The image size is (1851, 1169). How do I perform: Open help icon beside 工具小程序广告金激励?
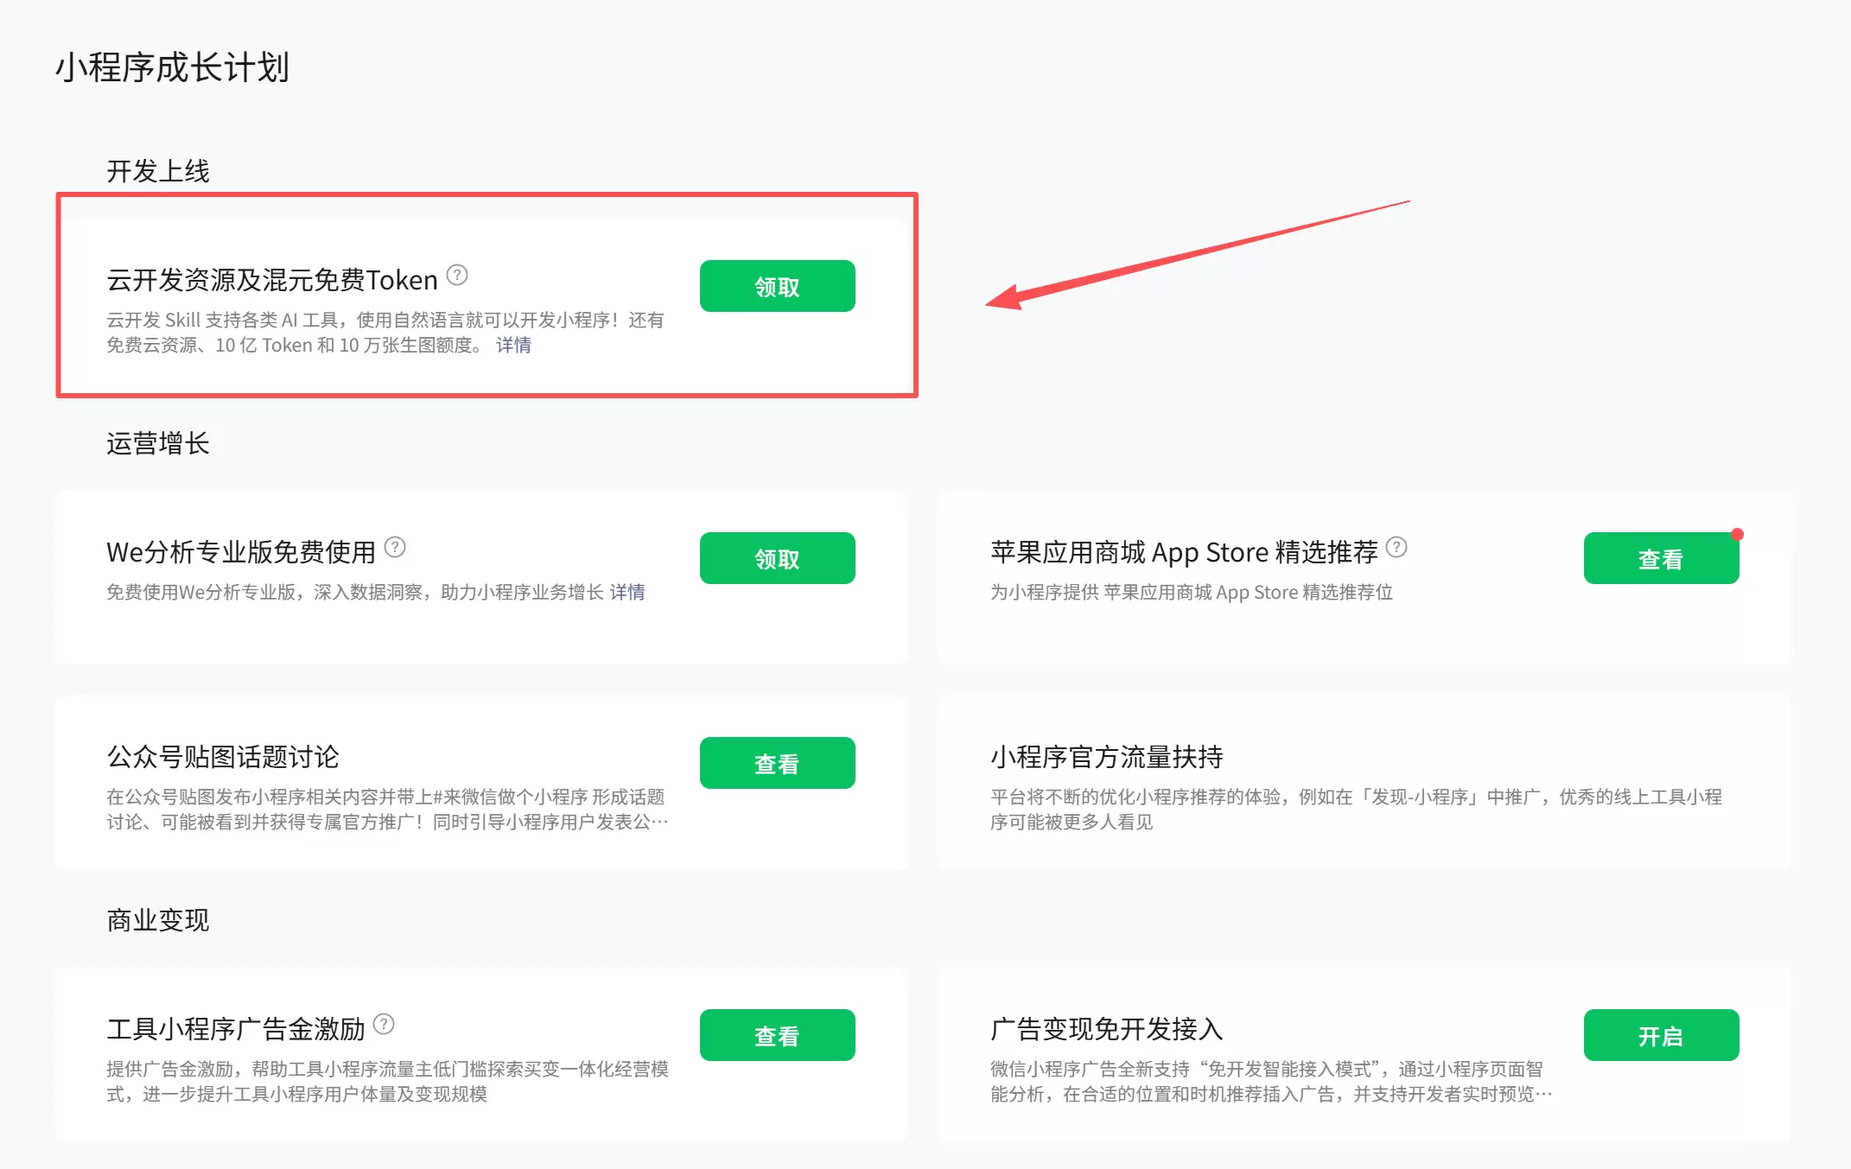(x=384, y=1025)
